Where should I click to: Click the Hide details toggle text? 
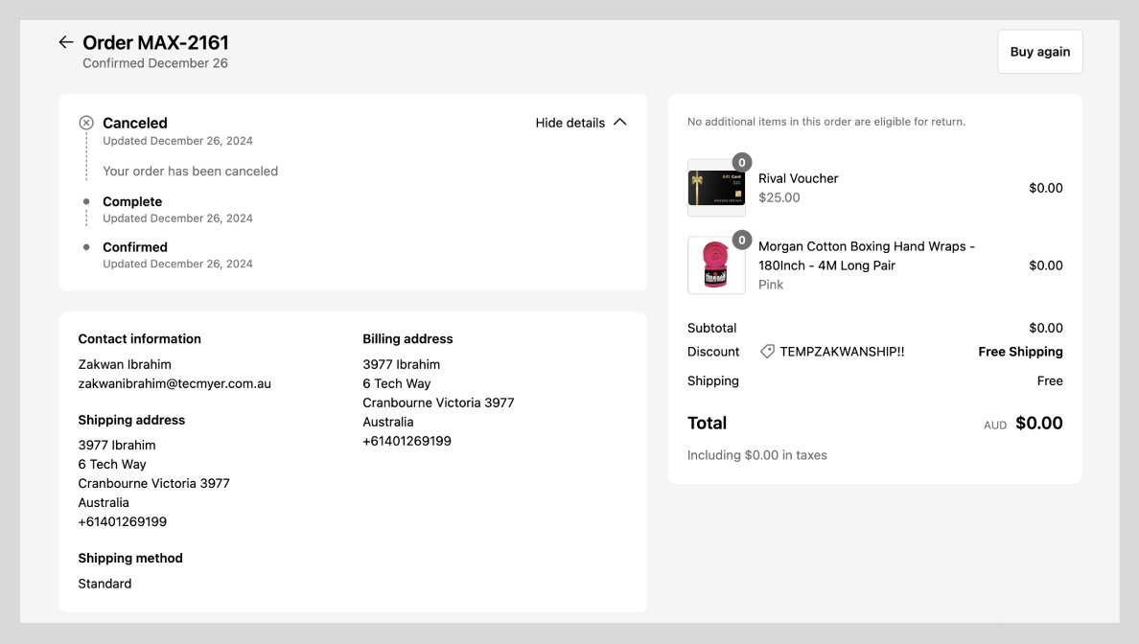569,123
